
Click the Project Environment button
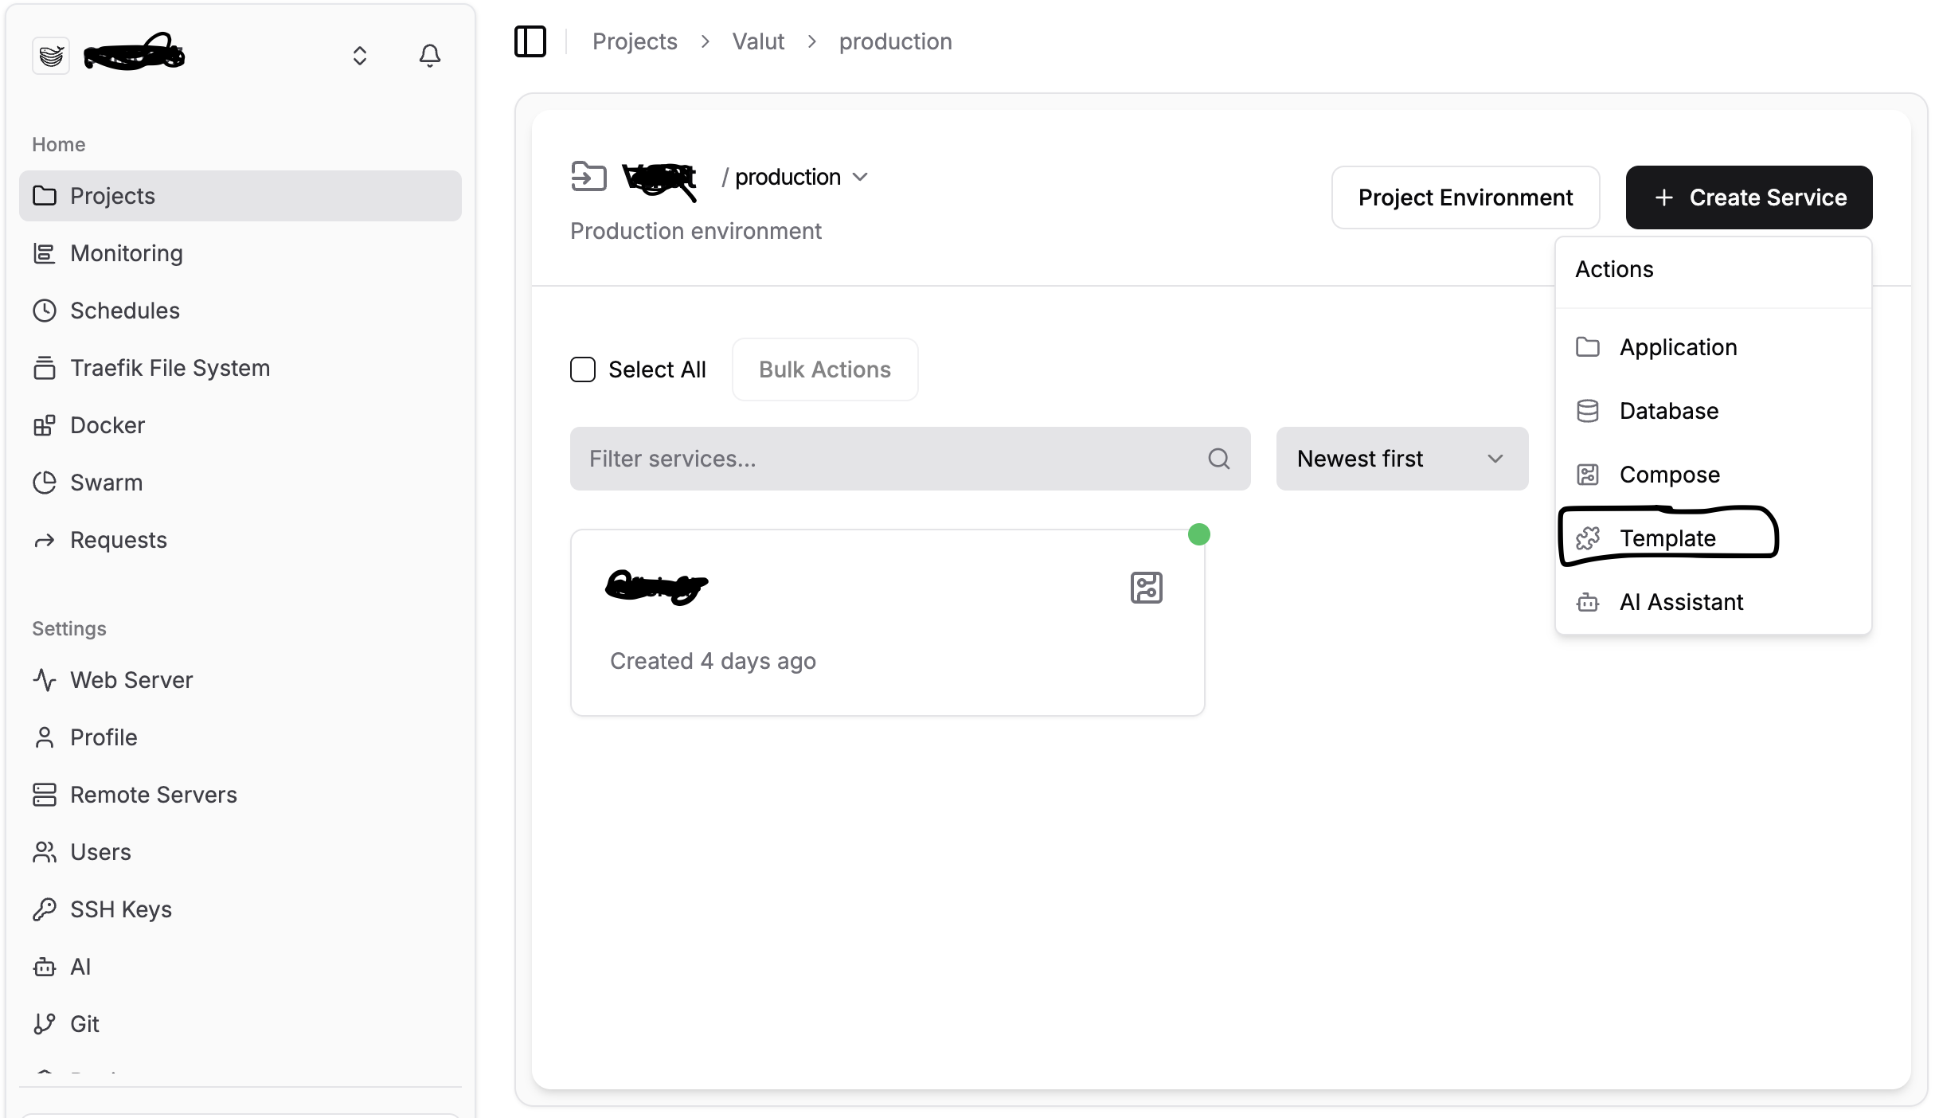tap(1465, 197)
